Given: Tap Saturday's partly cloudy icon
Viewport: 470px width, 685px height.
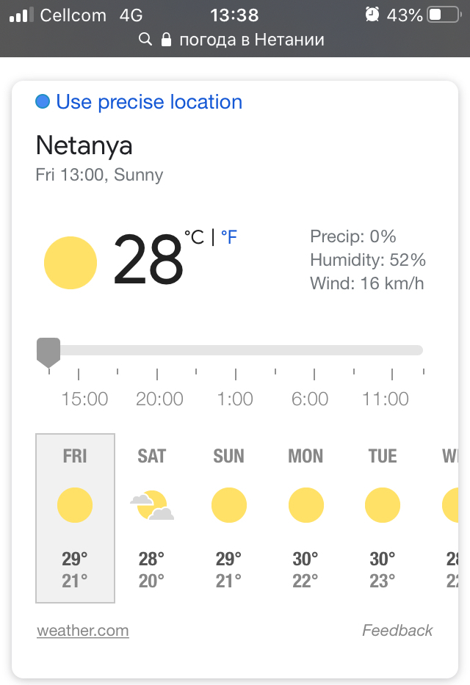Looking at the screenshot, I should [x=152, y=505].
